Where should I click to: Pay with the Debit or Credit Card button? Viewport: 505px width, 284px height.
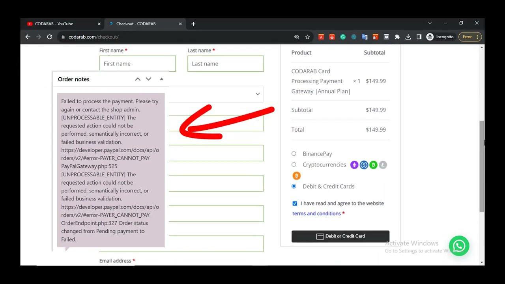coord(340,236)
